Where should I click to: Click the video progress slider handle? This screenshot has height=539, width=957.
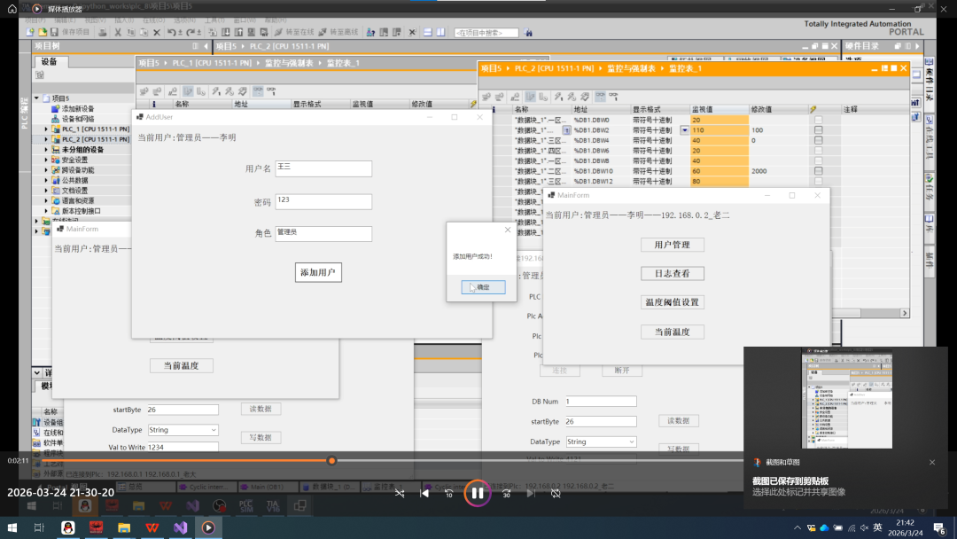click(331, 460)
